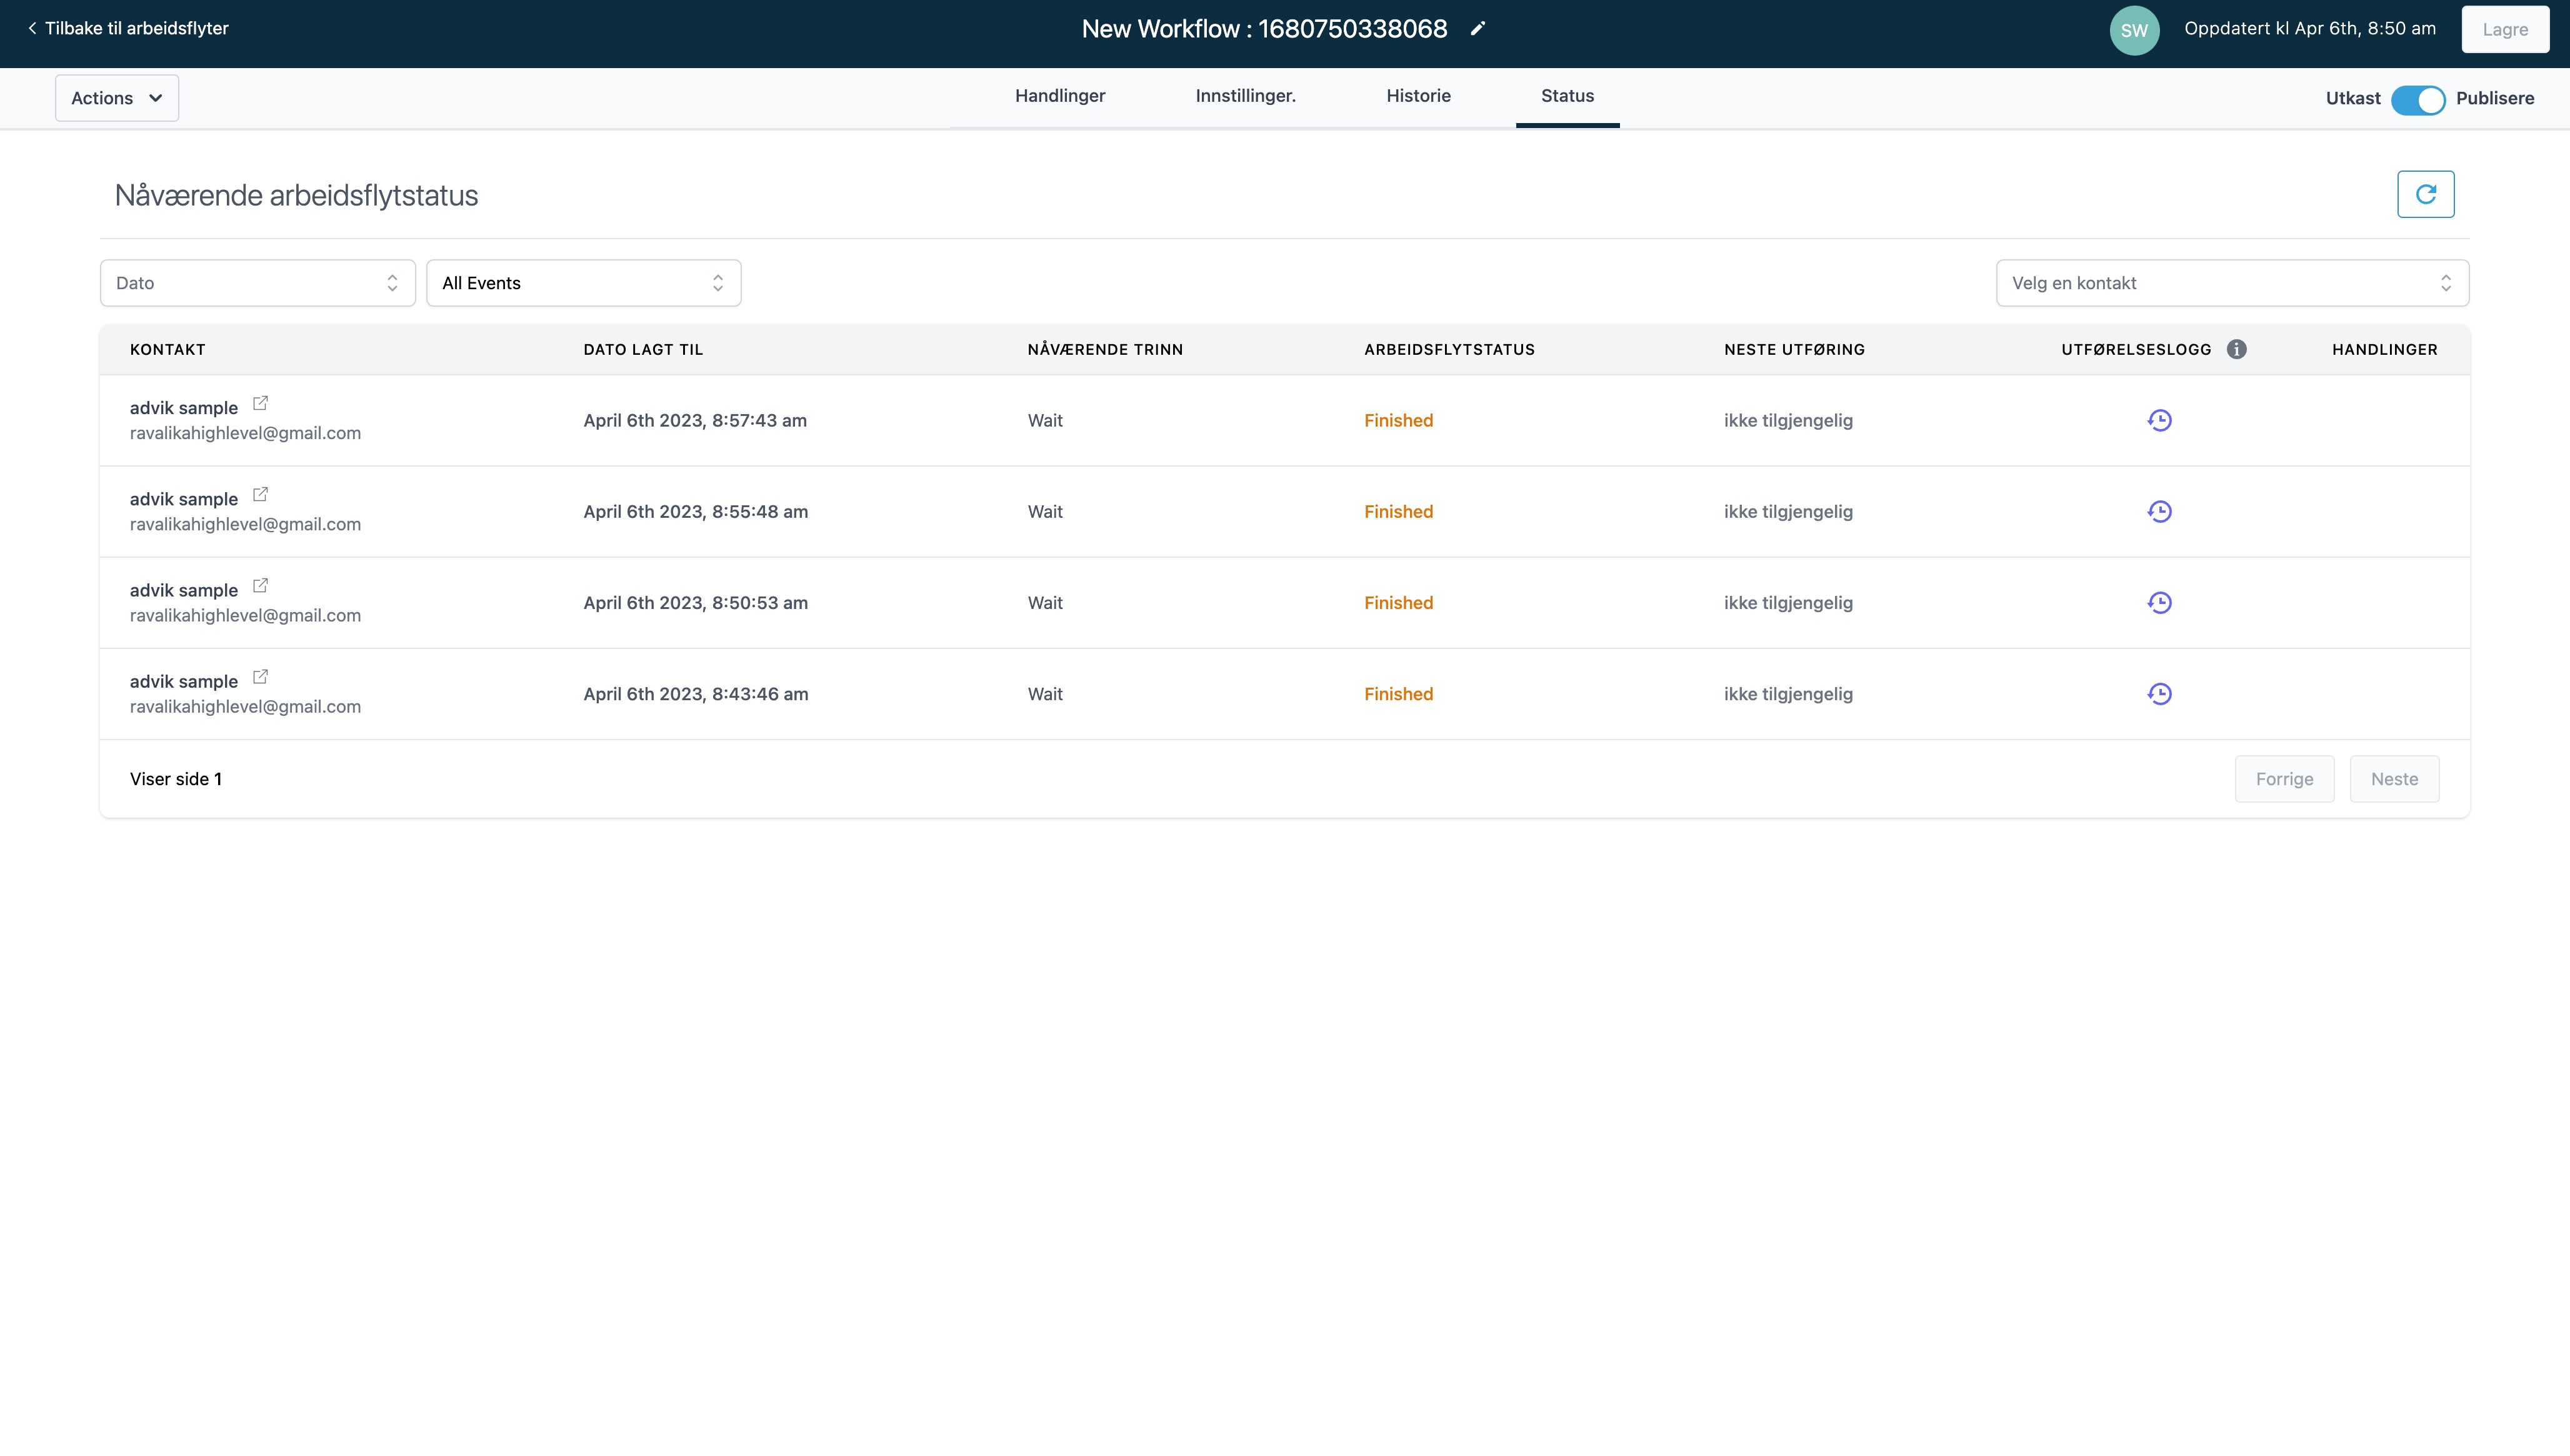
Task: Click the pencil icon to rename workflow
Action: pos(1477,29)
